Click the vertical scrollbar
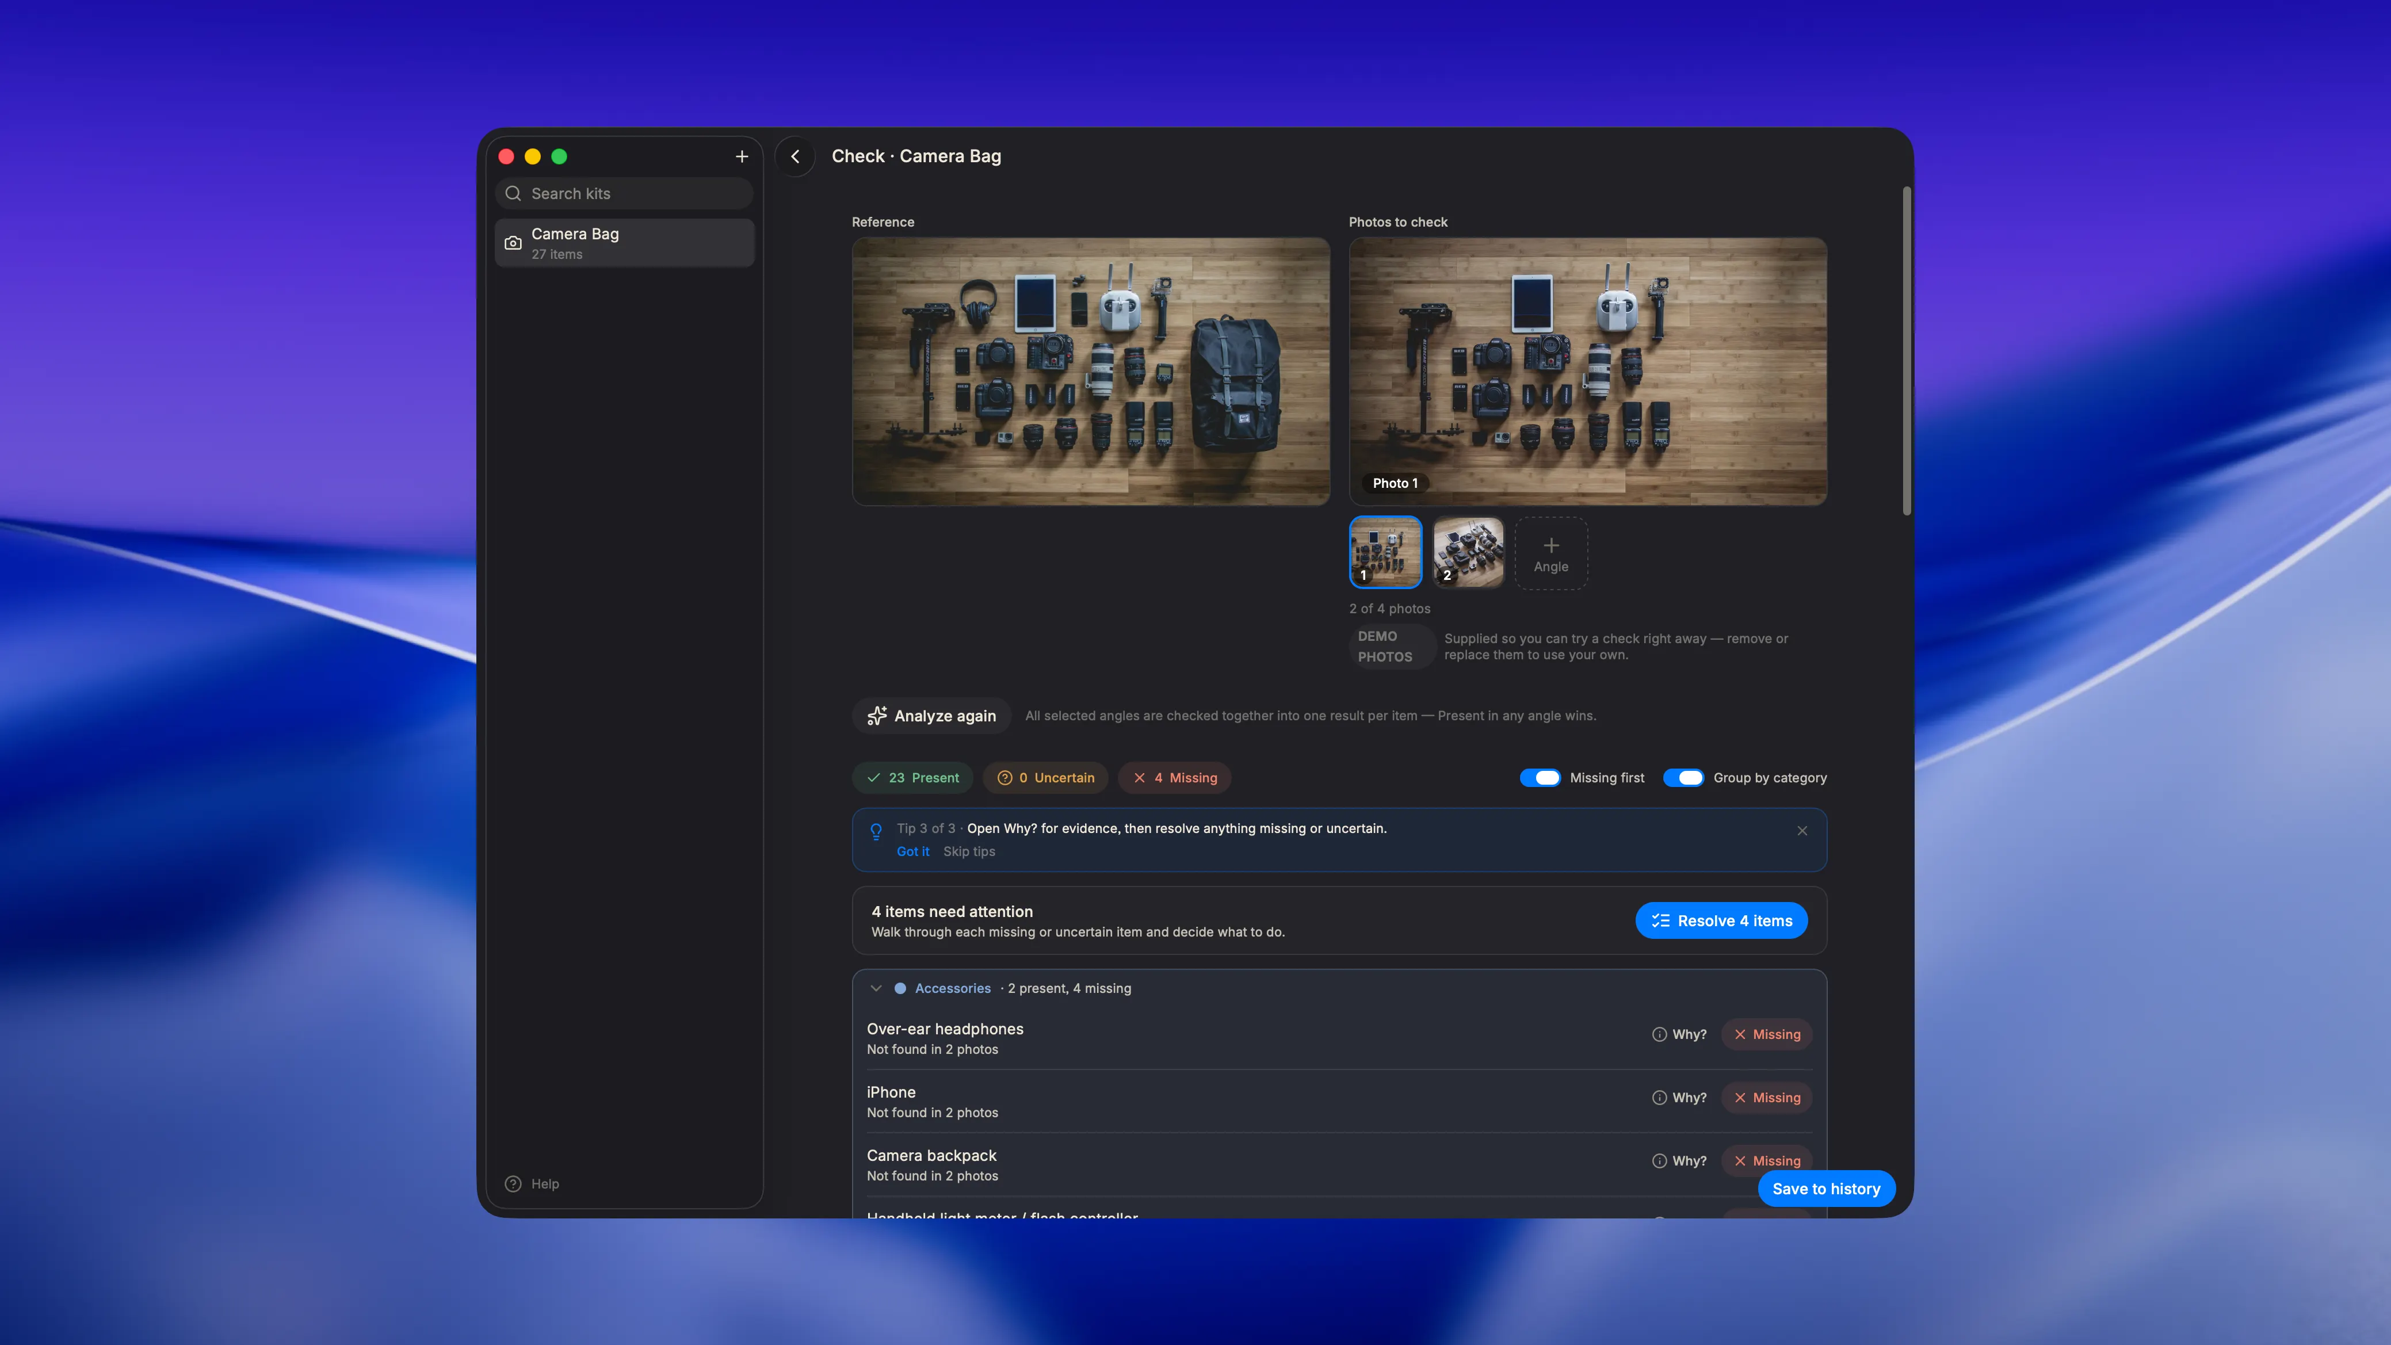This screenshot has width=2391, height=1345. click(x=1907, y=351)
